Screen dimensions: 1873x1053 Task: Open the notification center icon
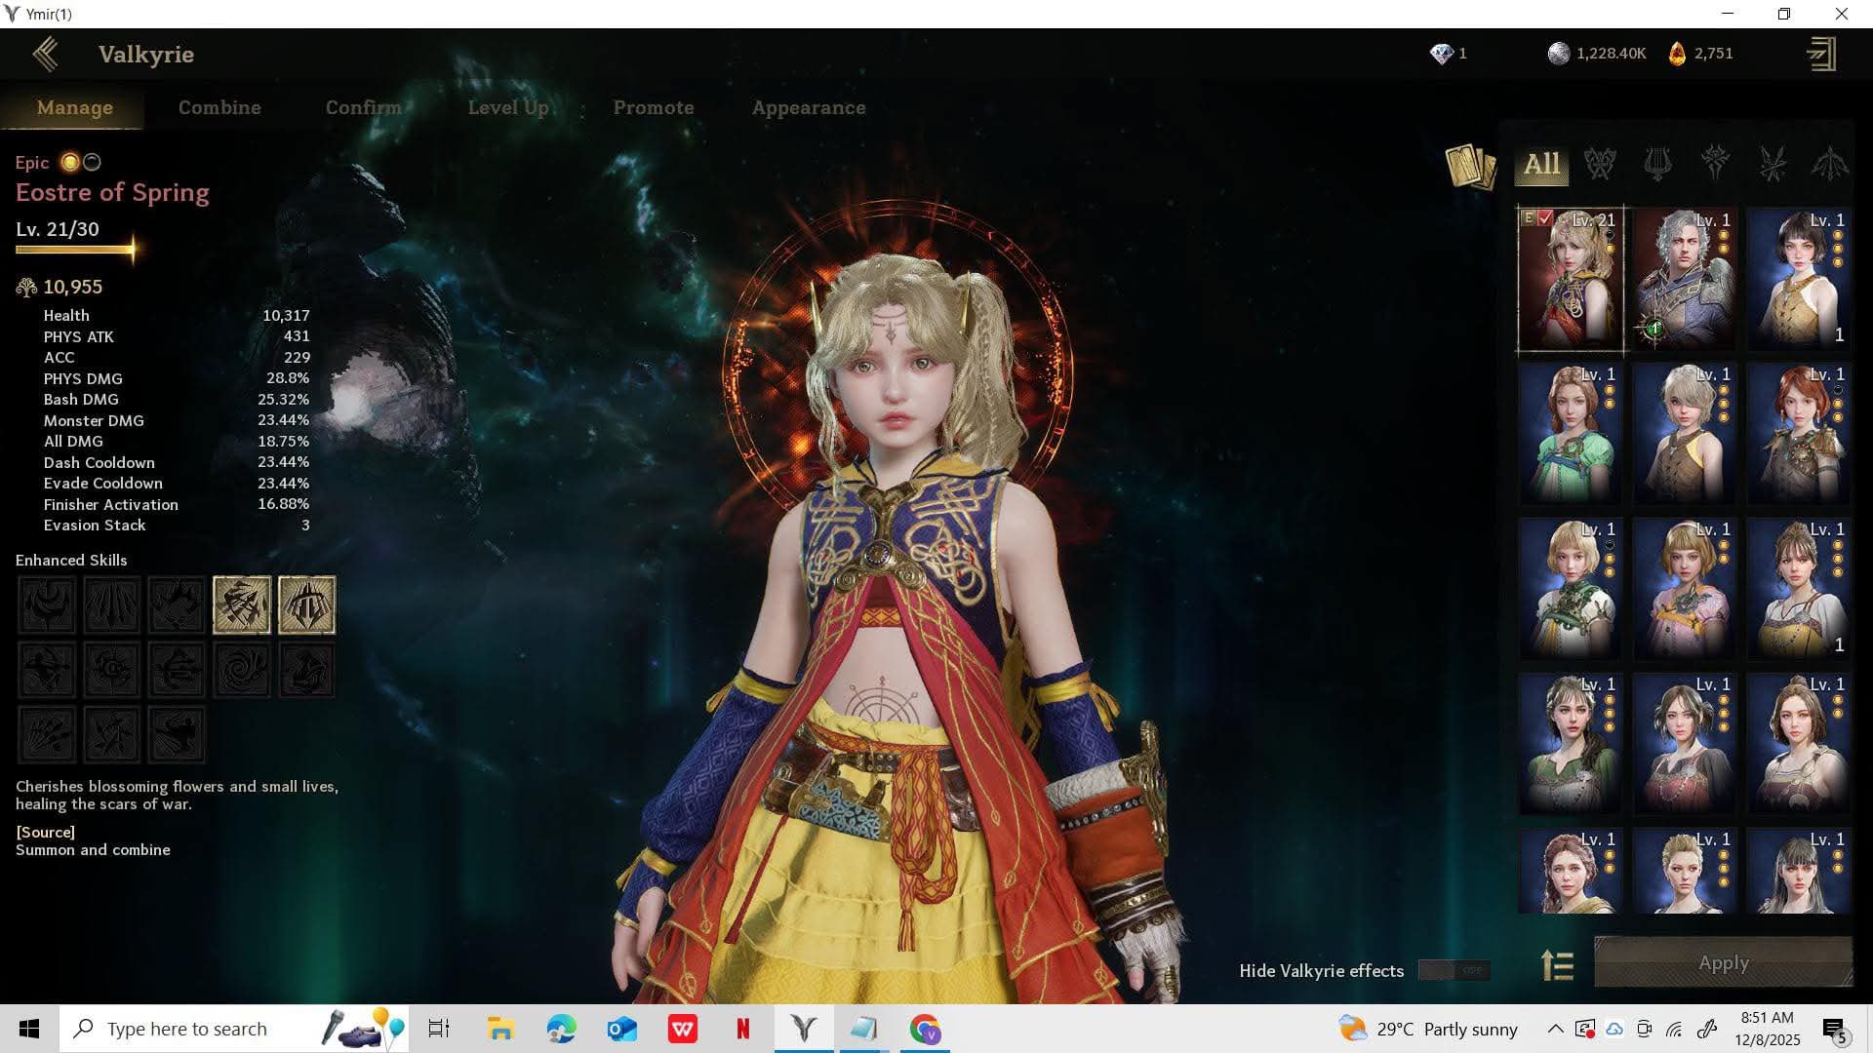pos(1834,1029)
